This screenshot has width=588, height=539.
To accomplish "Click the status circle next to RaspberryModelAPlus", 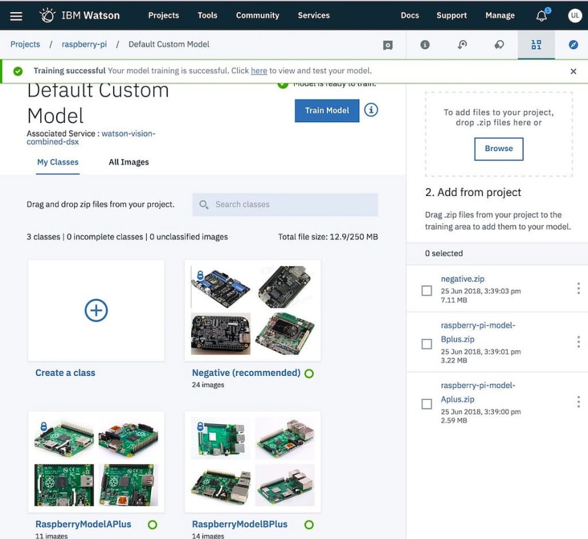I will click(152, 525).
